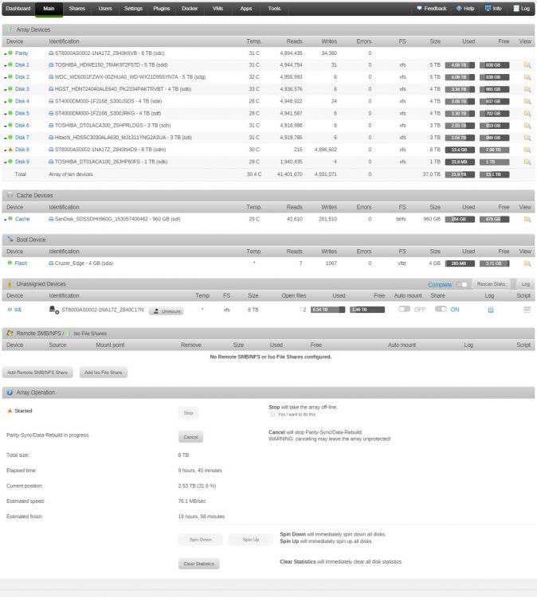Click the Parity green status indicator
Viewport: 537px width, 597px height.
click(10, 53)
